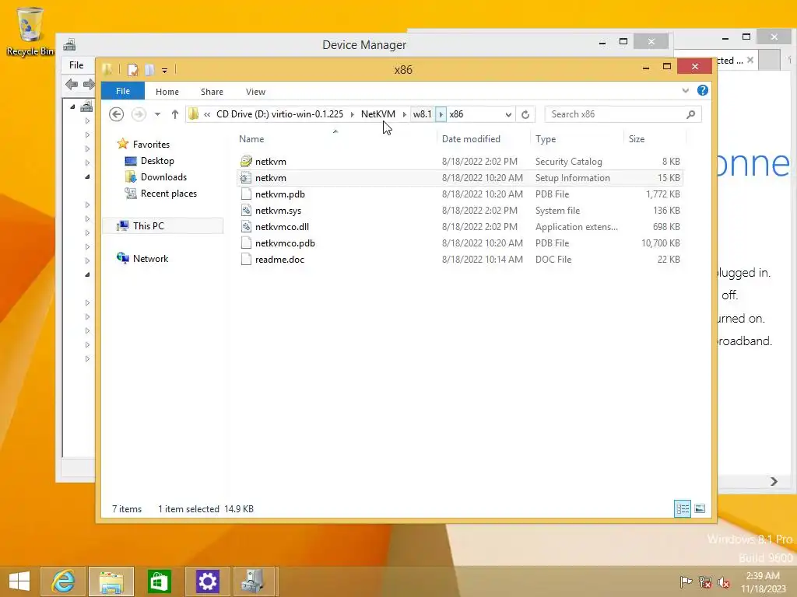Click the 8/18/2022 10:14 AM date cell
This screenshot has width=797, height=597.
[482, 259]
